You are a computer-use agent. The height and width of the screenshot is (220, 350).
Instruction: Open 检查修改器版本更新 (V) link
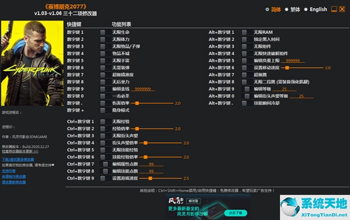coord(20,151)
